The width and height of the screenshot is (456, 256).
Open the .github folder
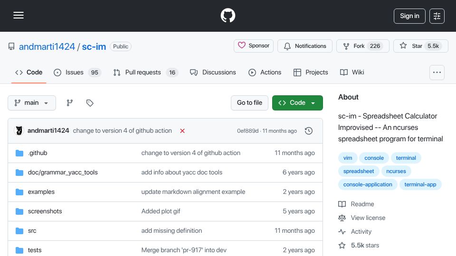coord(38,153)
